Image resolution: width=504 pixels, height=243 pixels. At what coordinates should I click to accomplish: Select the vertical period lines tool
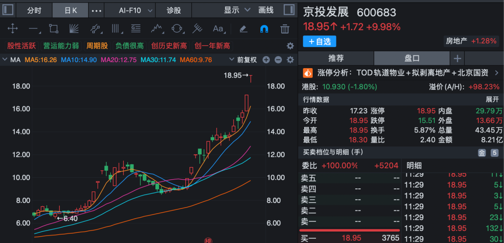(116, 29)
